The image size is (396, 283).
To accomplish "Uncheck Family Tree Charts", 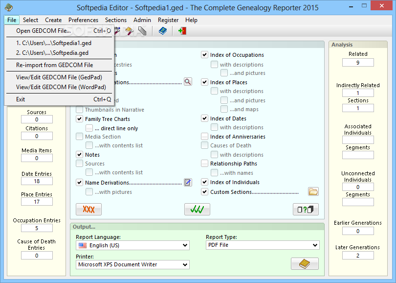I will (x=79, y=118).
